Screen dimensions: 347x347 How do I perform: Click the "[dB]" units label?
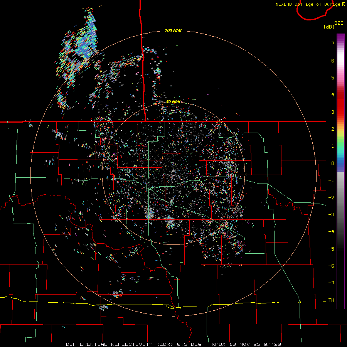pyautogui.click(x=329, y=27)
